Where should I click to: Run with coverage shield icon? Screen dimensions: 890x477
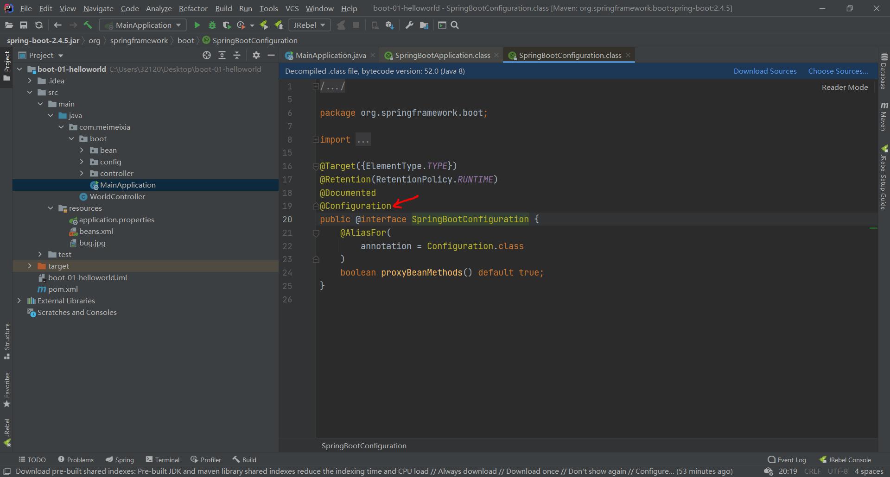[x=227, y=25]
